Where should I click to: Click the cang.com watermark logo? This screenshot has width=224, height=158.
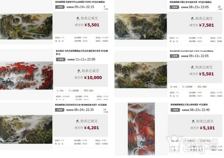click(x=192, y=144)
